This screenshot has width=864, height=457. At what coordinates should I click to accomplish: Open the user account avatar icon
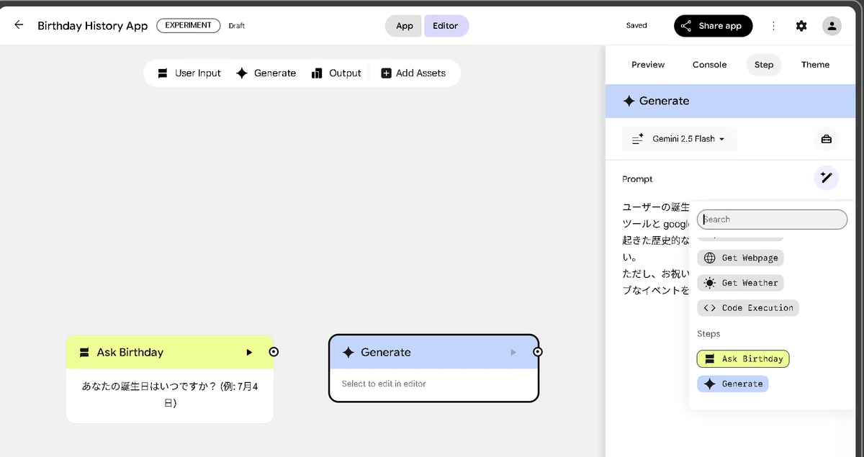(832, 26)
